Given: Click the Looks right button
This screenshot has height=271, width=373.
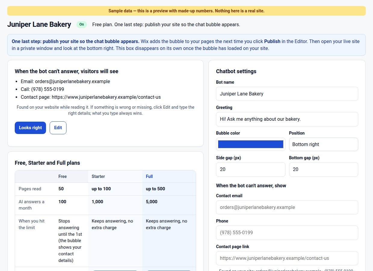Looking at the screenshot, I should pyautogui.click(x=30, y=128).
